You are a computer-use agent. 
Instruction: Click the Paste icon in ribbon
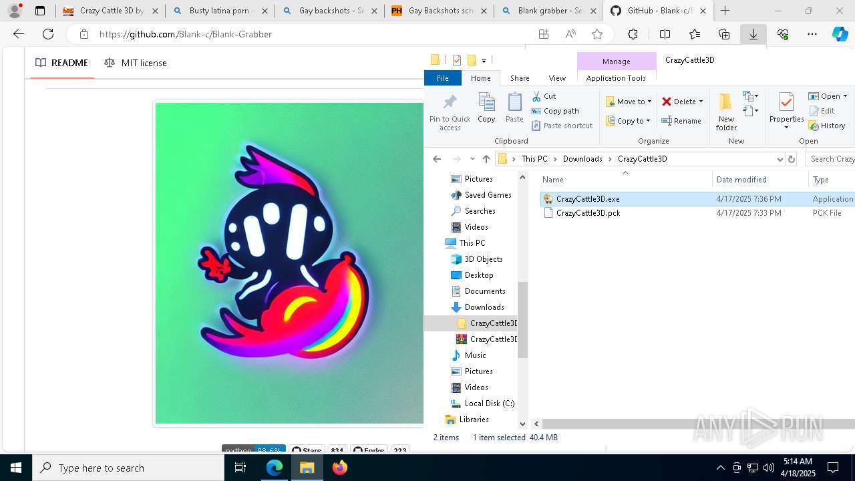point(514,108)
